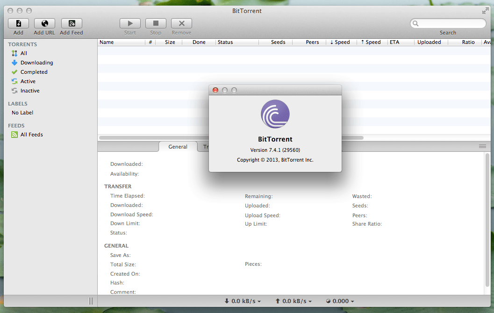
Task: Click the All torrents arrows icon
Action: coord(14,53)
